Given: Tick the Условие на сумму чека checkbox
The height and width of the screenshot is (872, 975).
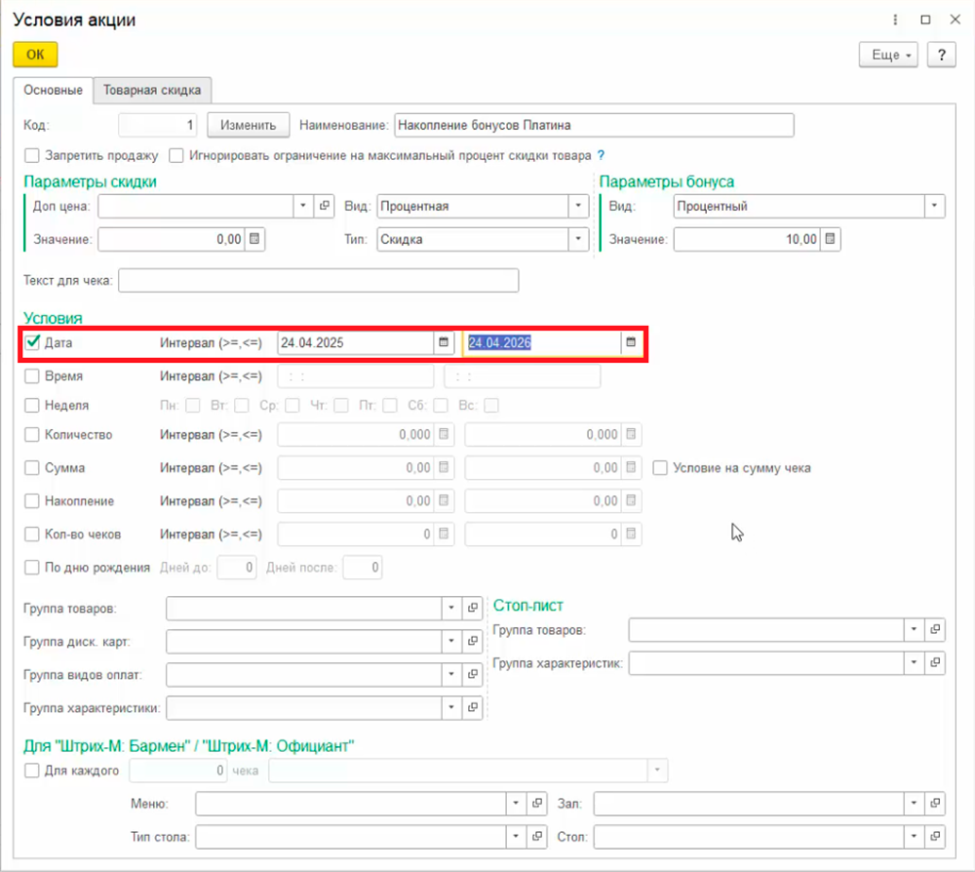Looking at the screenshot, I should tap(660, 468).
